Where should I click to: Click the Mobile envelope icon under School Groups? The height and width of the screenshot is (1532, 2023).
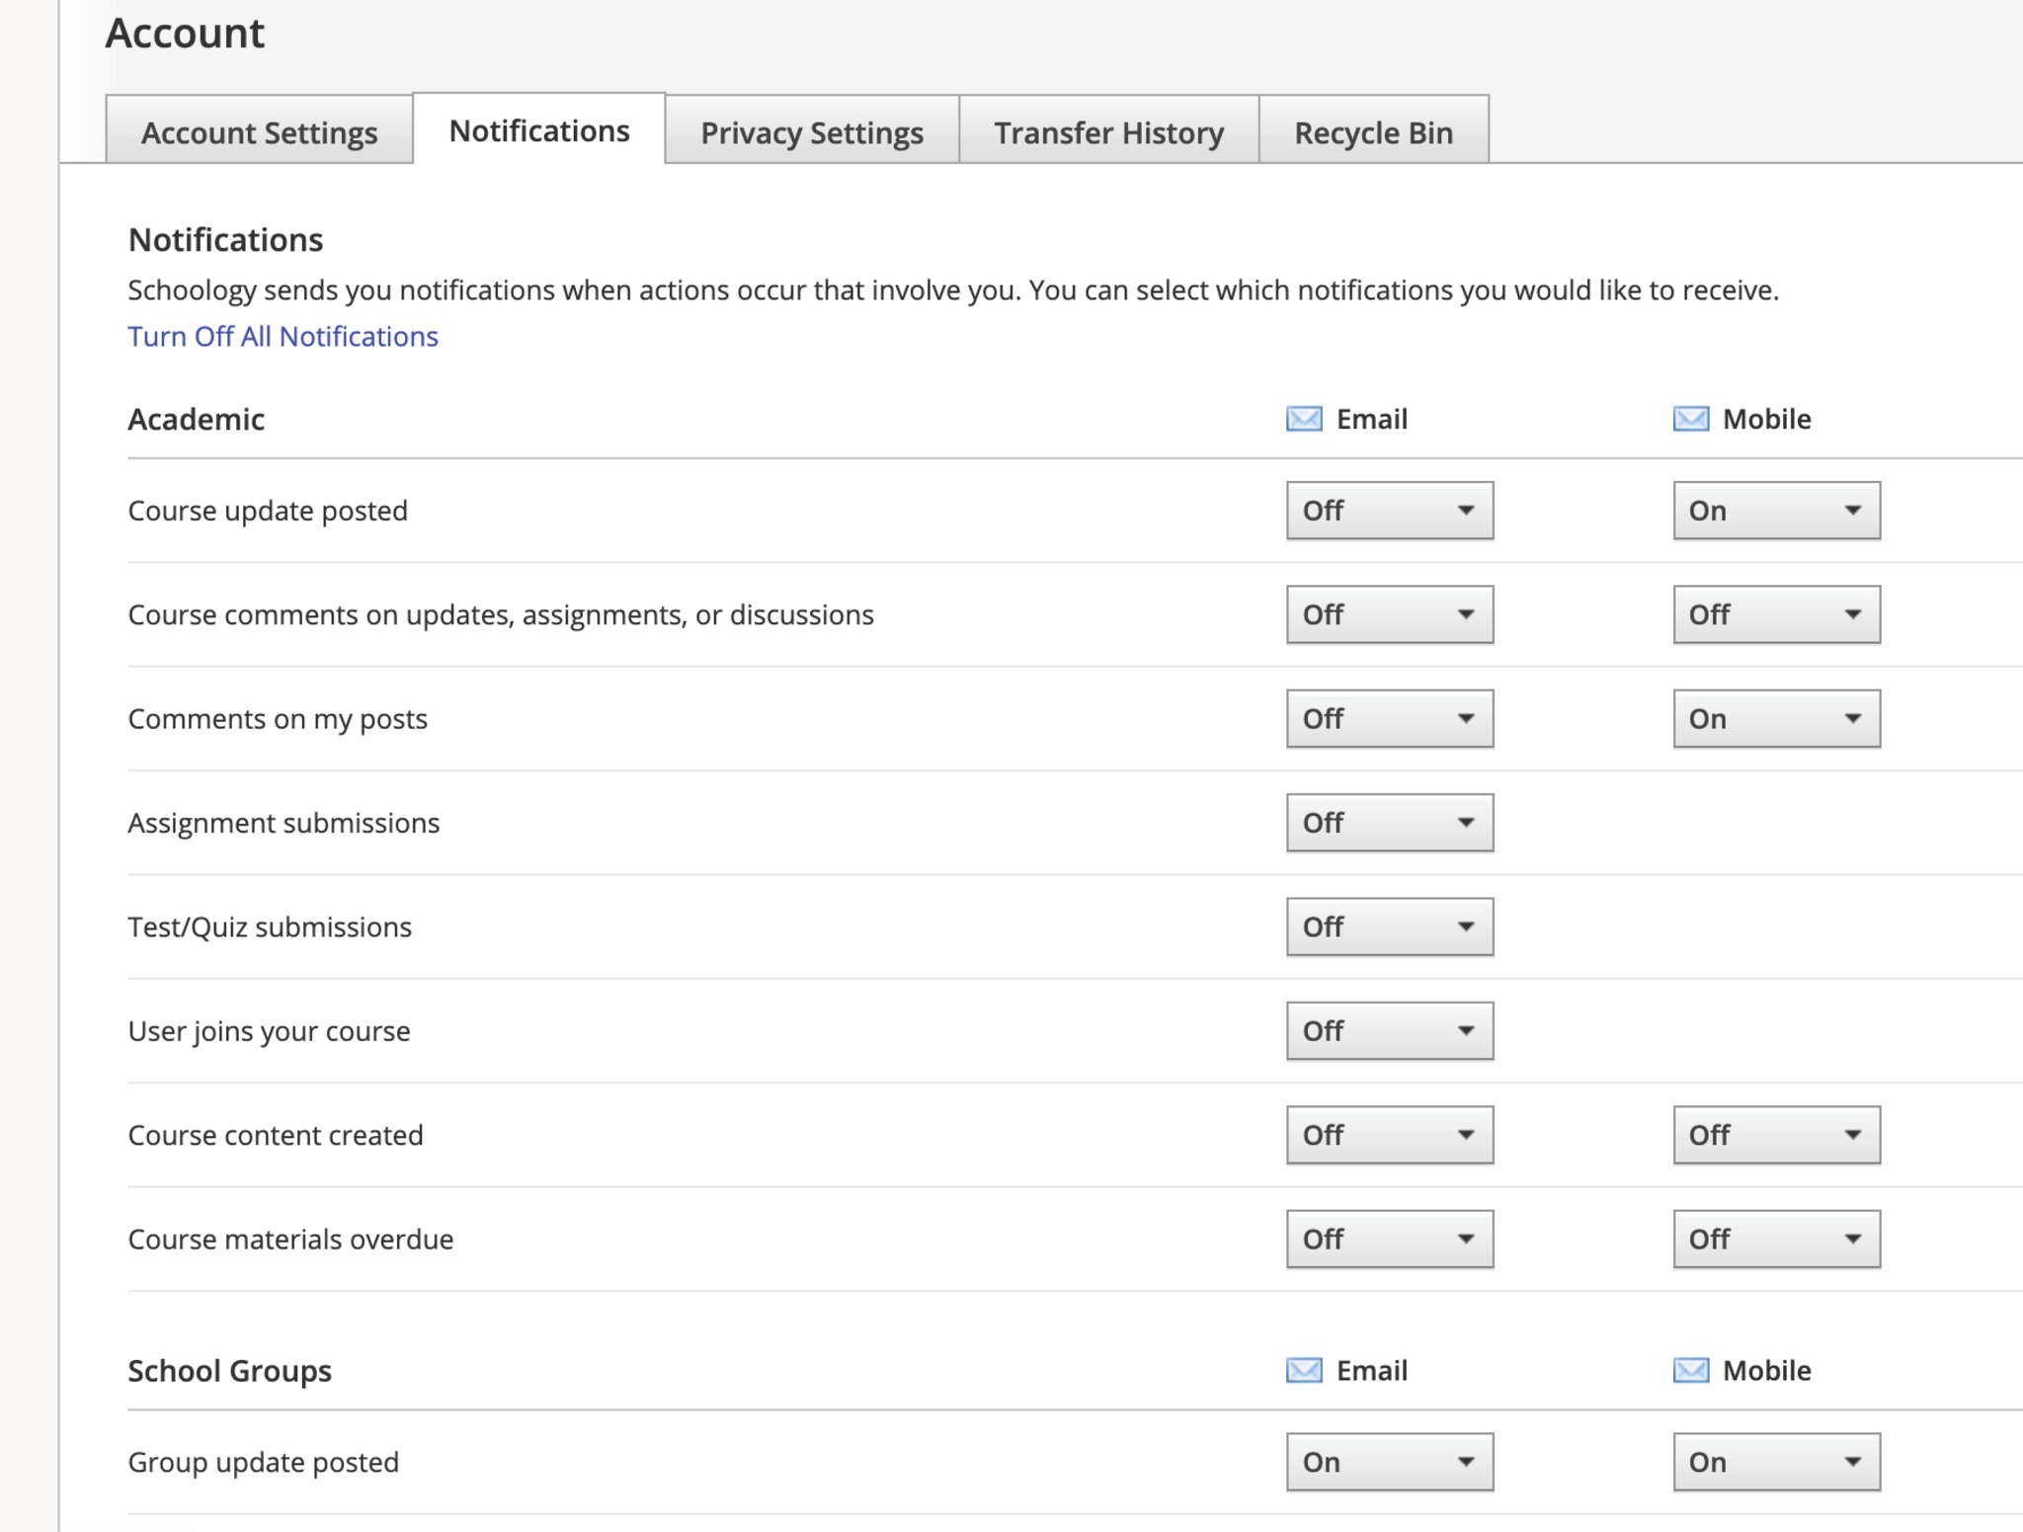point(1690,1370)
